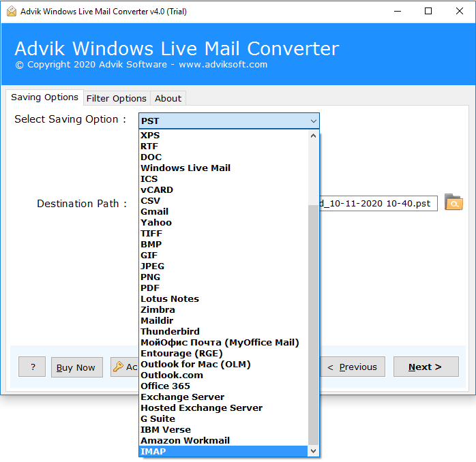Select XPS from the saving options
The image size is (476, 462).
click(x=224, y=136)
